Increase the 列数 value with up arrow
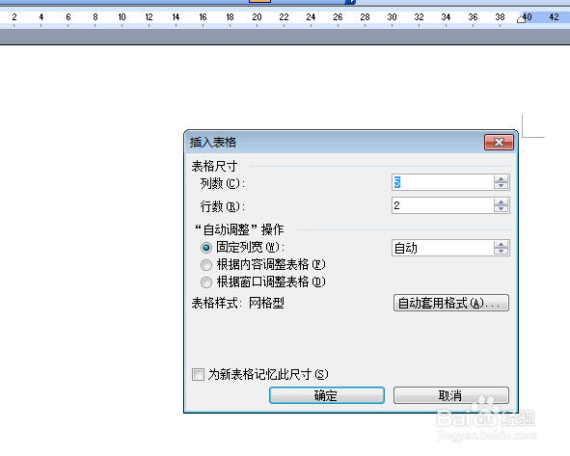Viewport: 570px width, 456px height. point(501,178)
